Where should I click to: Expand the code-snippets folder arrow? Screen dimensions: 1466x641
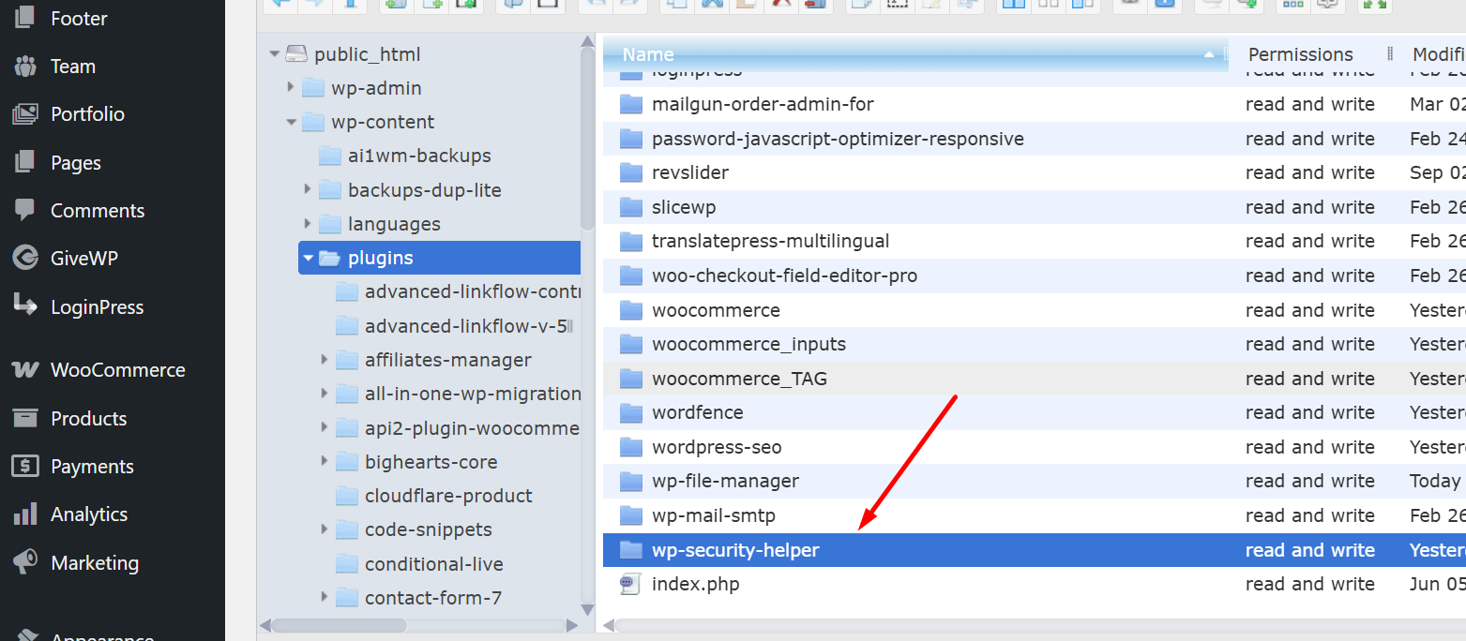[x=325, y=529]
